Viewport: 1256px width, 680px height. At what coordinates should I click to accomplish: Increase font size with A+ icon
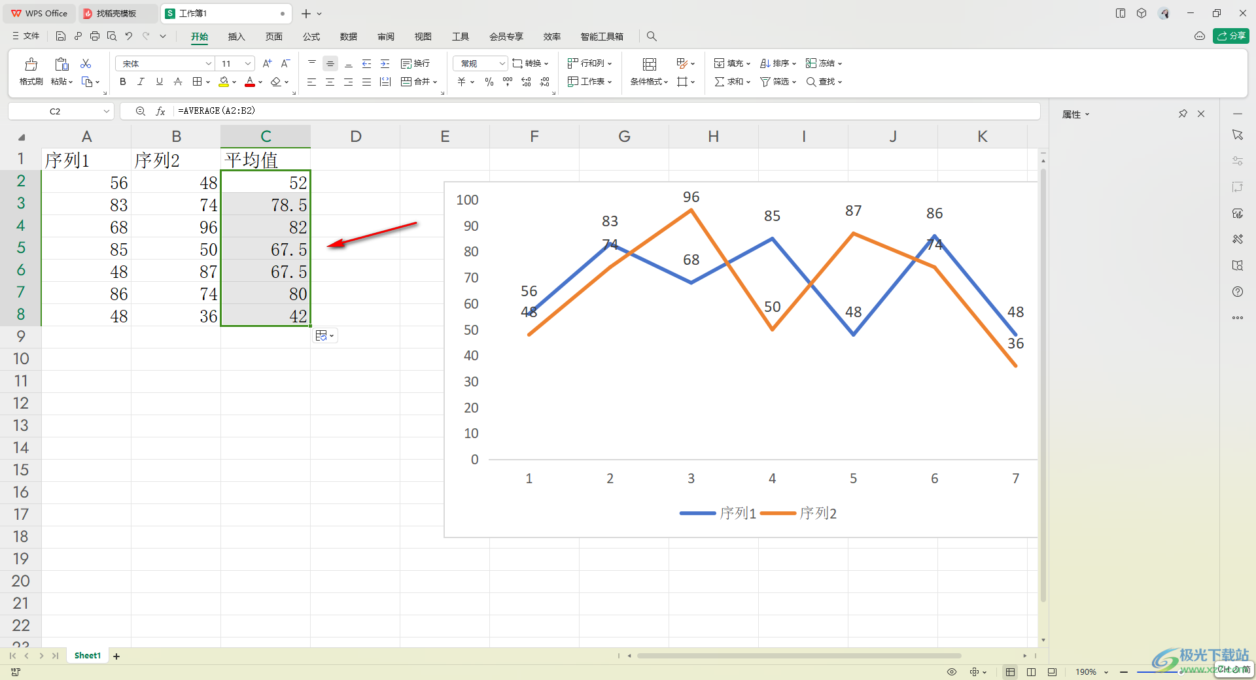coord(267,63)
